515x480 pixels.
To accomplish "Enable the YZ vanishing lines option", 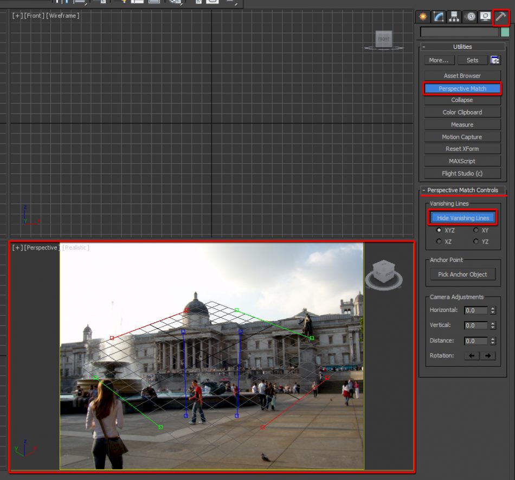I will coord(476,241).
